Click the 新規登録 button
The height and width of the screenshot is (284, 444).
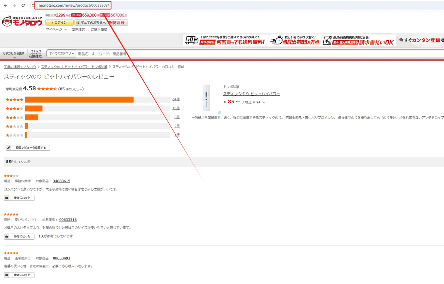tap(116, 23)
